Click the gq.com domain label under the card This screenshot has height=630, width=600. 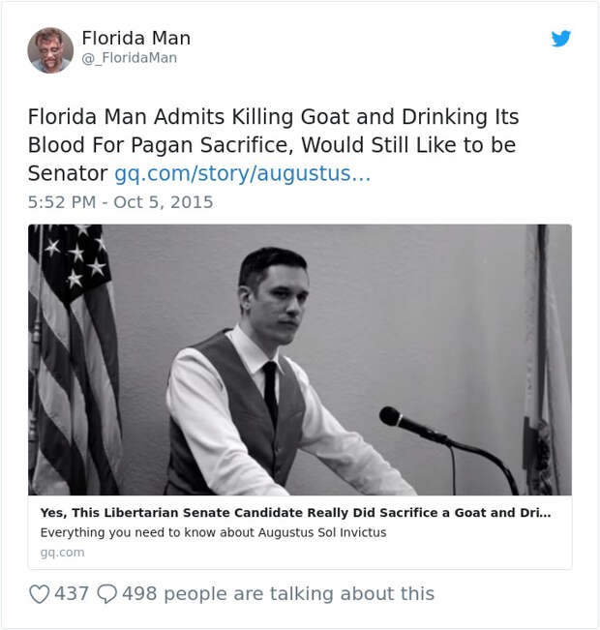tap(62, 552)
